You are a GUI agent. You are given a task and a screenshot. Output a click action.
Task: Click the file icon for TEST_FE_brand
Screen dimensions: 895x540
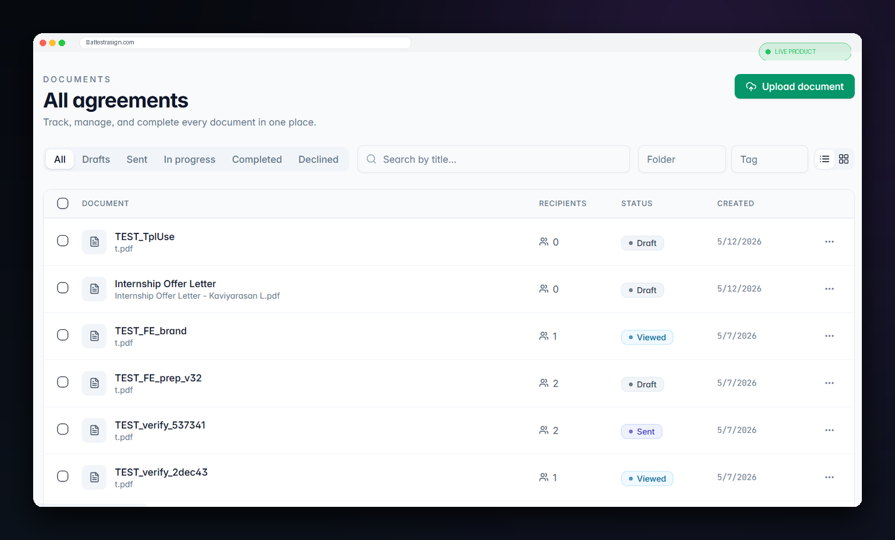[94, 336]
